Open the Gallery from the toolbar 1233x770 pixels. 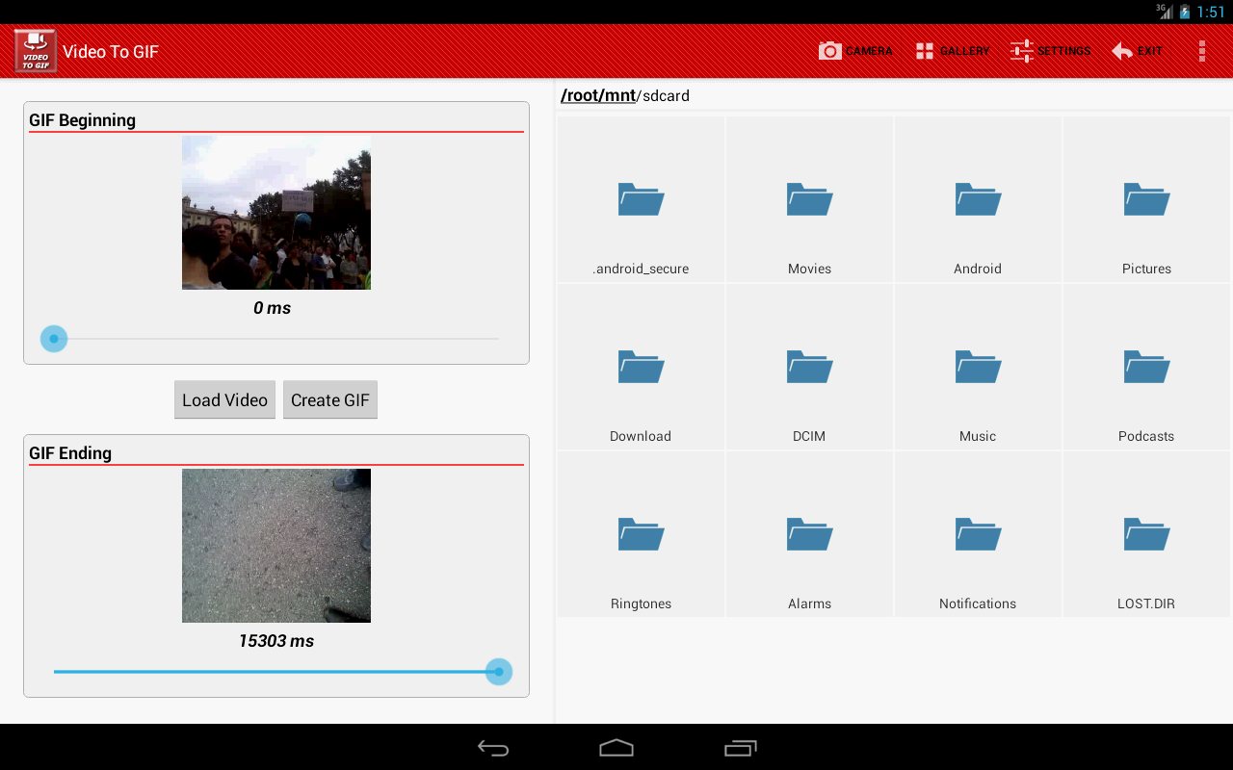pyautogui.click(x=953, y=51)
